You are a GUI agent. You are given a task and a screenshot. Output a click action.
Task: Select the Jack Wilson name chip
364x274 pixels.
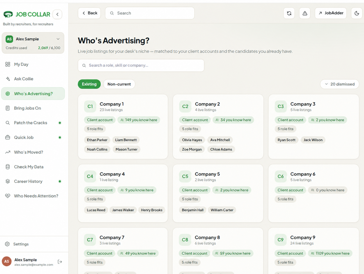click(313, 140)
